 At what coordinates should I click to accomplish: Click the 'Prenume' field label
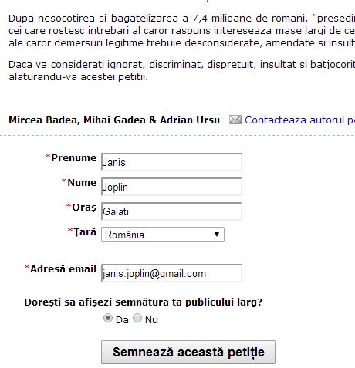[73, 157]
